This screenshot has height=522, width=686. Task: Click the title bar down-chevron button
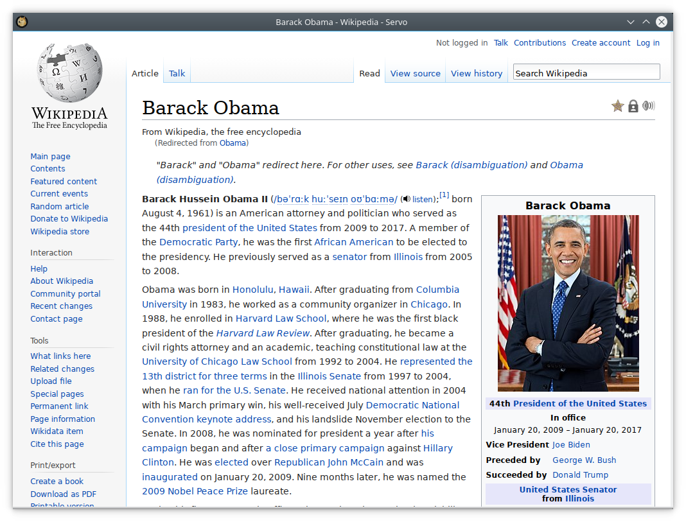[x=630, y=22]
